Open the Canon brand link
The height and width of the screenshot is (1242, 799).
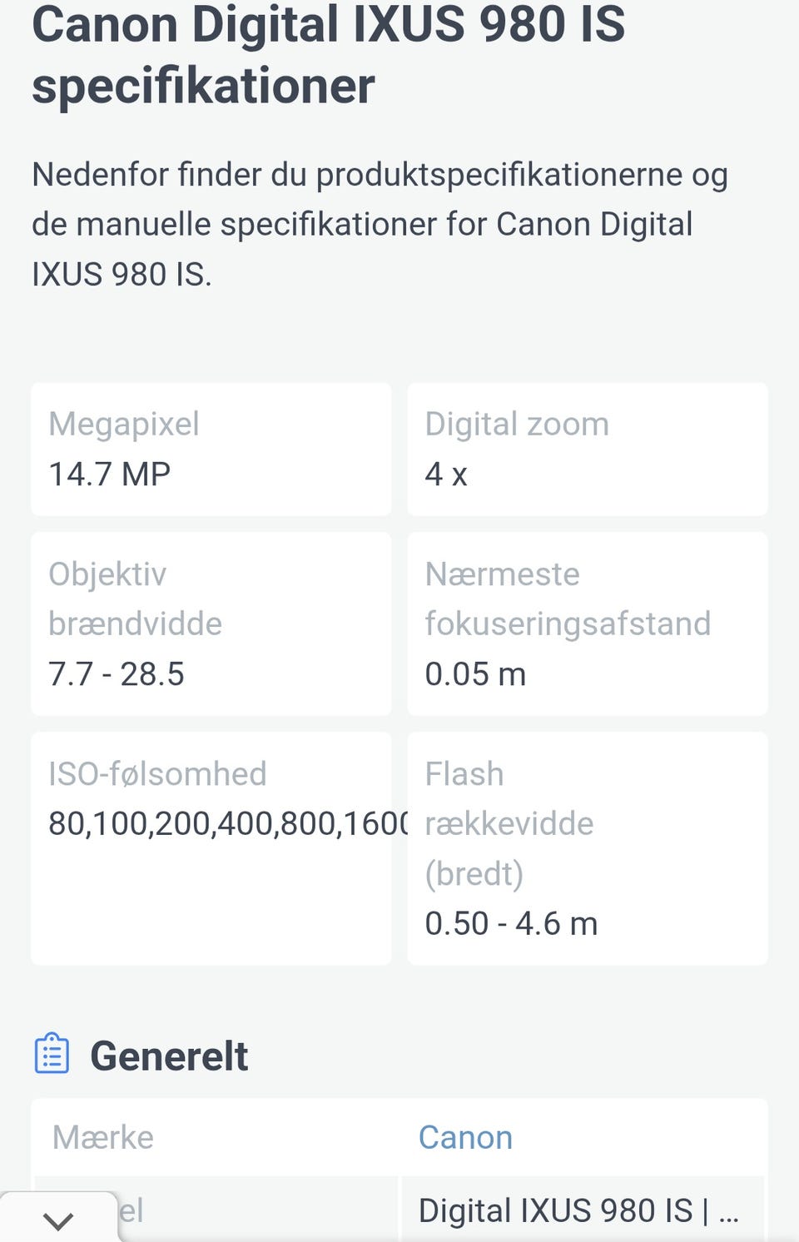pyautogui.click(x=465, y=1137)
